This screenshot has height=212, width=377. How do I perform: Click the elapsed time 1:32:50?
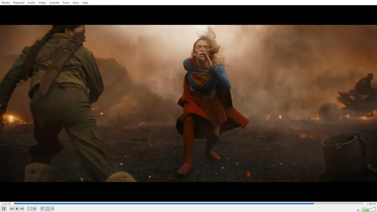[6, 204]
